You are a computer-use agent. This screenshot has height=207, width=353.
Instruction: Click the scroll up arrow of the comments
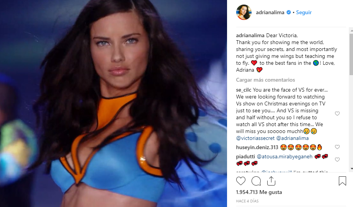[351, 30]
